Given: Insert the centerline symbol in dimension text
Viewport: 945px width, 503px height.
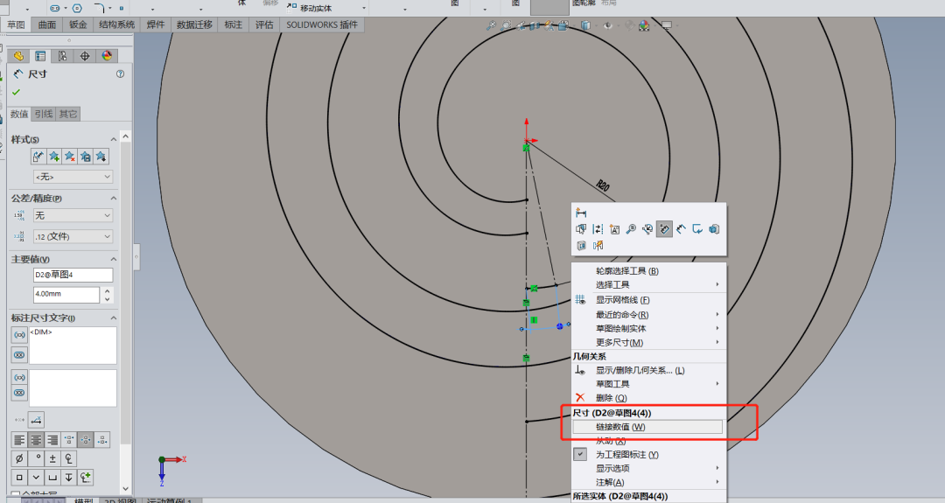Looking at the screenshot, I should pos(69,458).
